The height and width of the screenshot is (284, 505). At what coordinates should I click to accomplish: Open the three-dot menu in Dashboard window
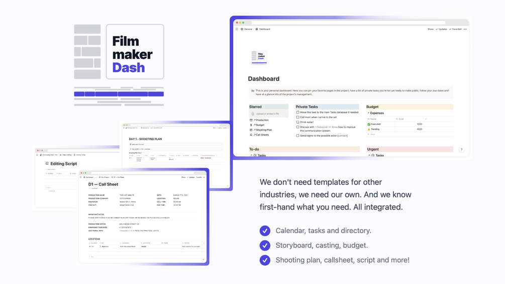click(465, 29)
